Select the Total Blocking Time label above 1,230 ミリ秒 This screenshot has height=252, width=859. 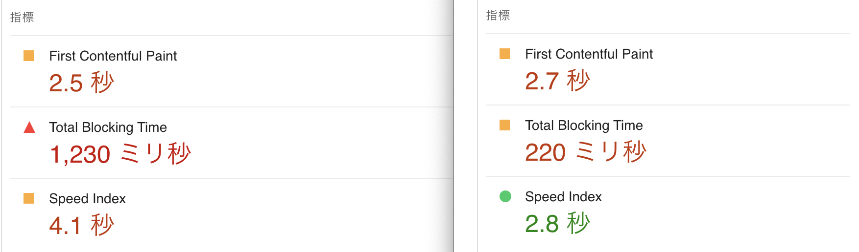(108, 127)
